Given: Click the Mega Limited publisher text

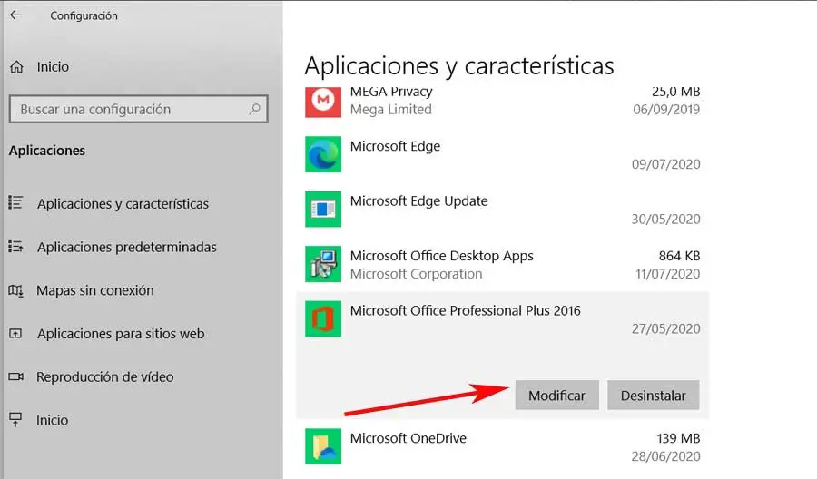Looking at the screenshot, I should click(390, 110).
